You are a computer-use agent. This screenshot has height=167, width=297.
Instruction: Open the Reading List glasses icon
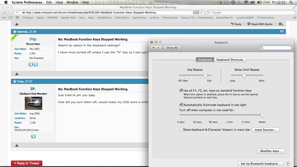tap(4, 18)
